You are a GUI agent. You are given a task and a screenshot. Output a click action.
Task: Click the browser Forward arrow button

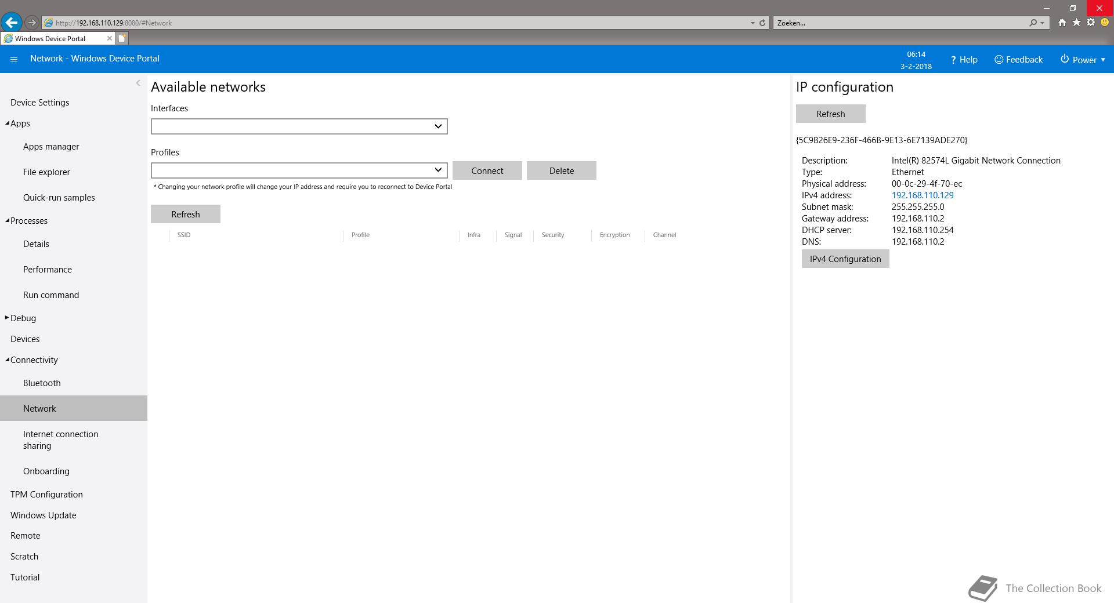point(32,23)
